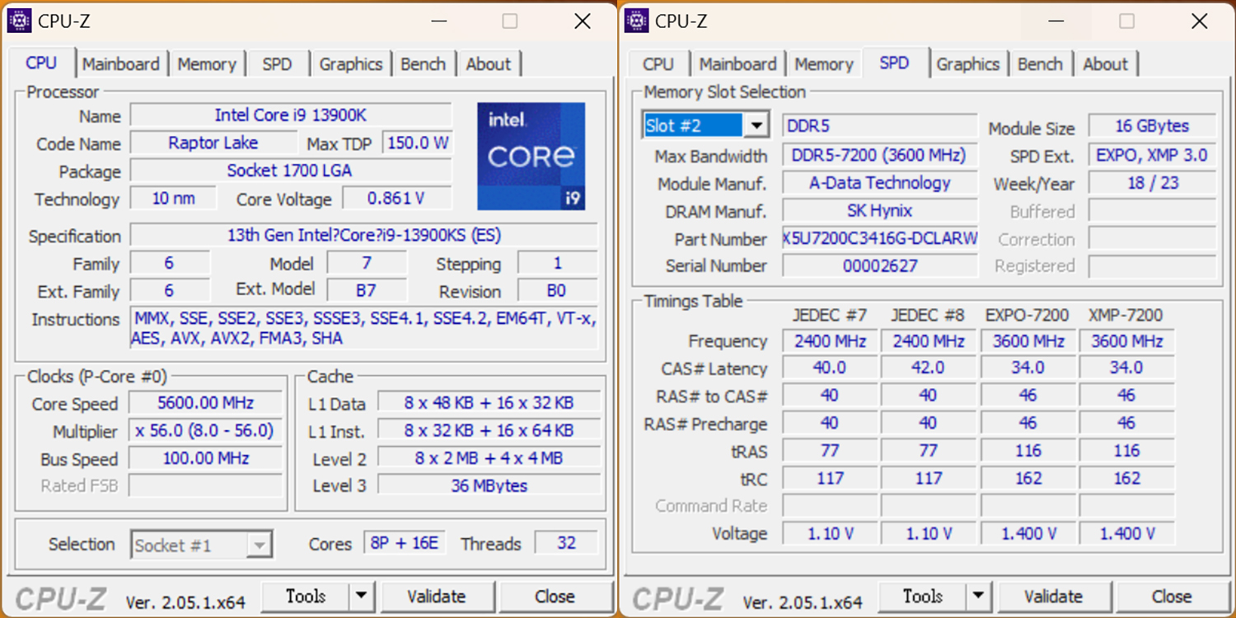
Task: Click Validate button in right window
Action: click(1054, 596)
